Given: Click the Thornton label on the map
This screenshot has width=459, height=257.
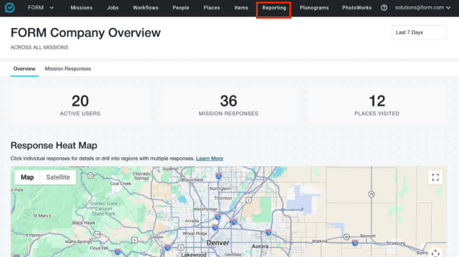Looking at the screenshot, I should pyautogui.click(x=223, y=198).
